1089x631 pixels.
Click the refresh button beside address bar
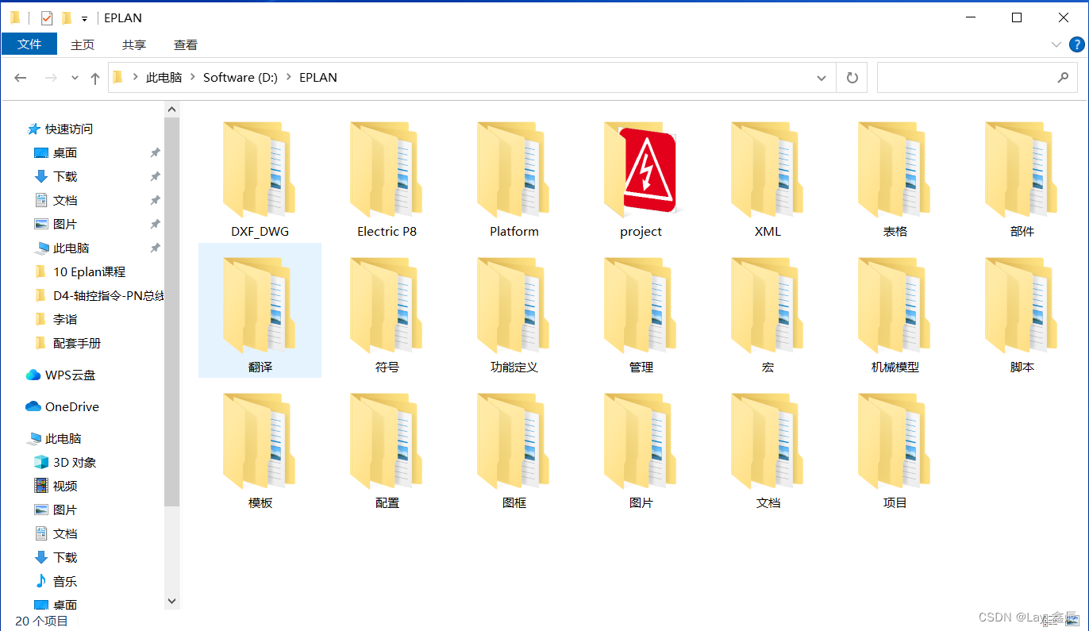tap(852, 78)
